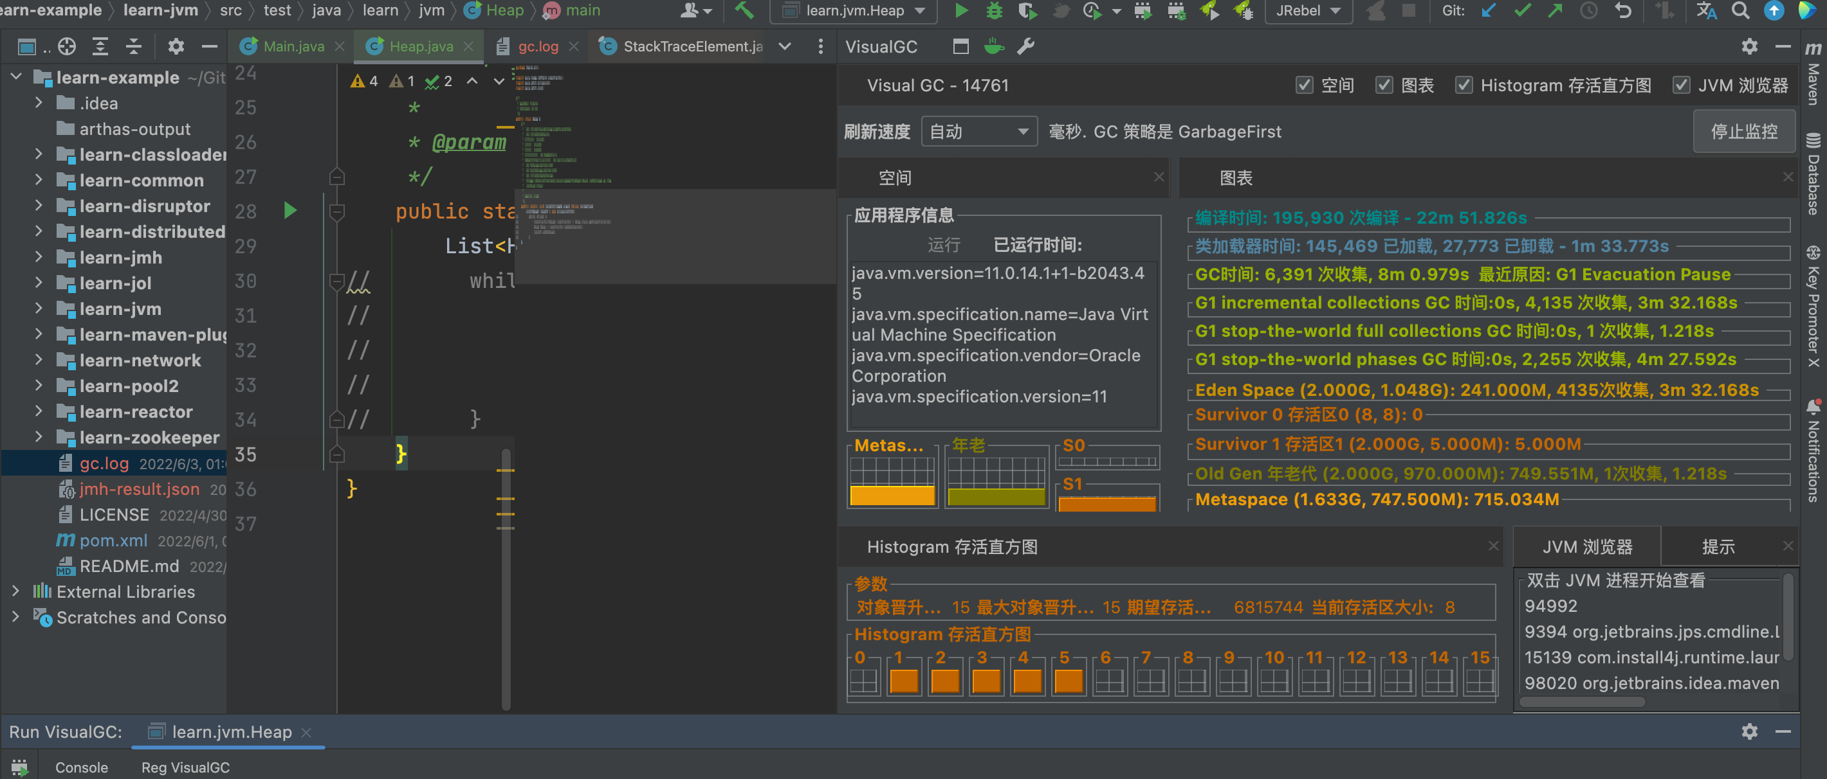Switch to the gc.log editor tab
This screenshot has width=1827, height=779.
[x=537, y=47]
